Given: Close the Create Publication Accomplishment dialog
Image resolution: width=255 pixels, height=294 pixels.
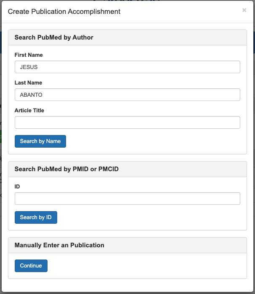Looking at the screenshot, I should click(x=244, y=10).
